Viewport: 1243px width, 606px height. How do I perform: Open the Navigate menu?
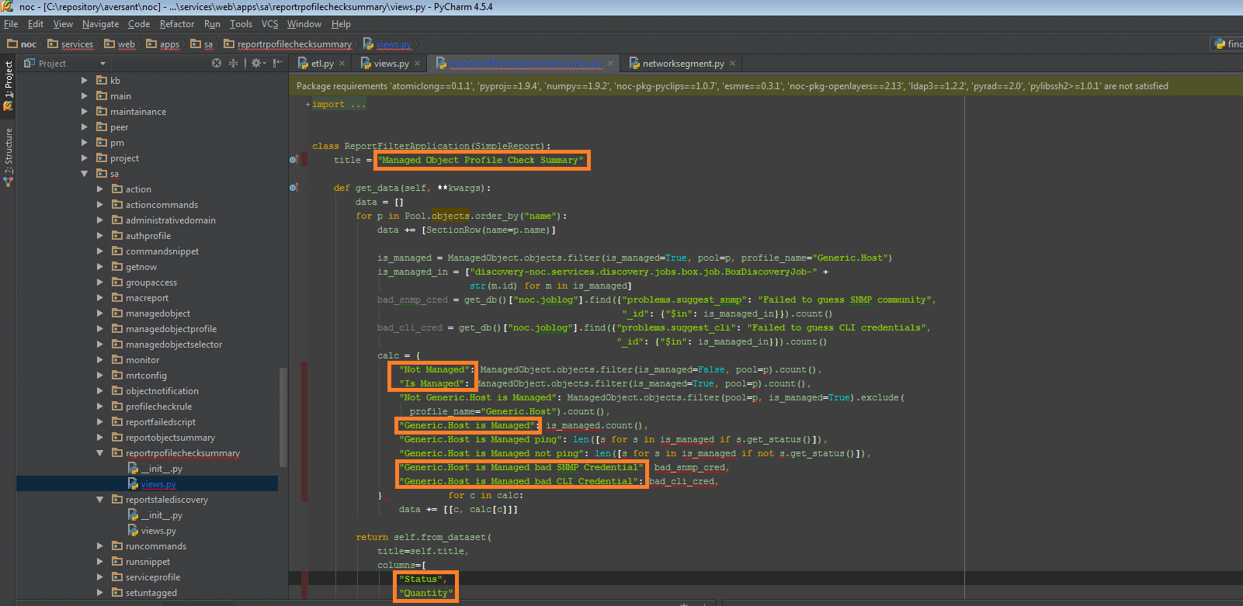pos(100,24)
